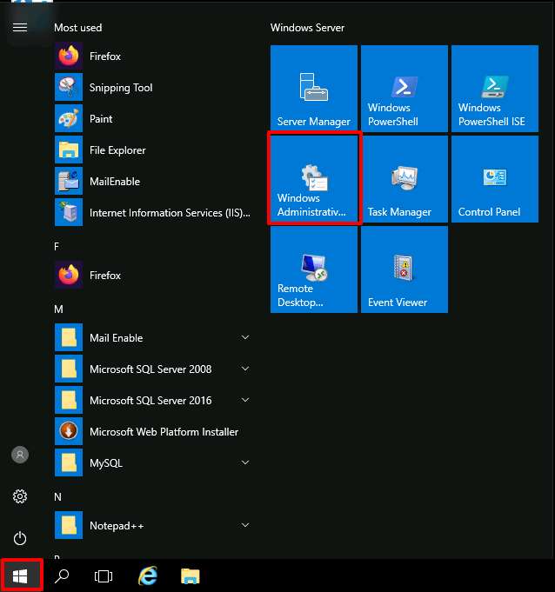This screenshot has height=592, width=555.
Task: Open File Explorer from the taskbar
Action: (190, 576)
